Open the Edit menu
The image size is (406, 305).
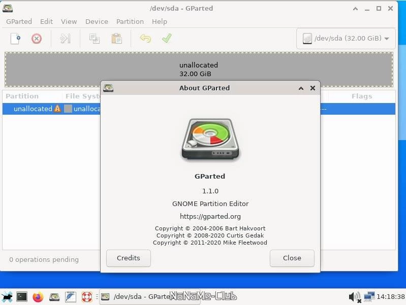coord(46,21)
